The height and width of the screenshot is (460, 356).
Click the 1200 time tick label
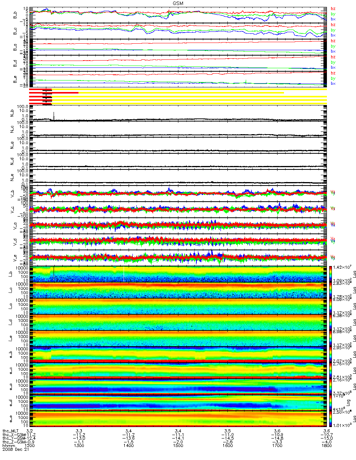tap(29, 446)
